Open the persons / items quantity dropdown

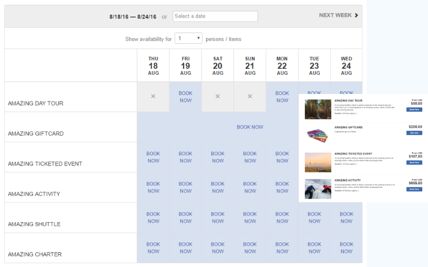click(x=188, y=38)
